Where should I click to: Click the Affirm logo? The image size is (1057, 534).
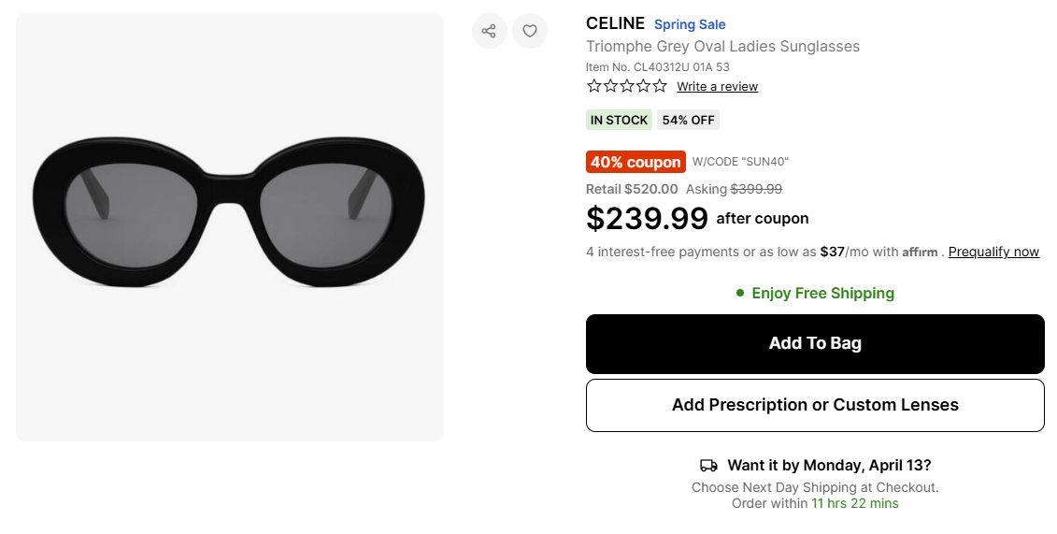pyautogui.click(x=920, y=252)
